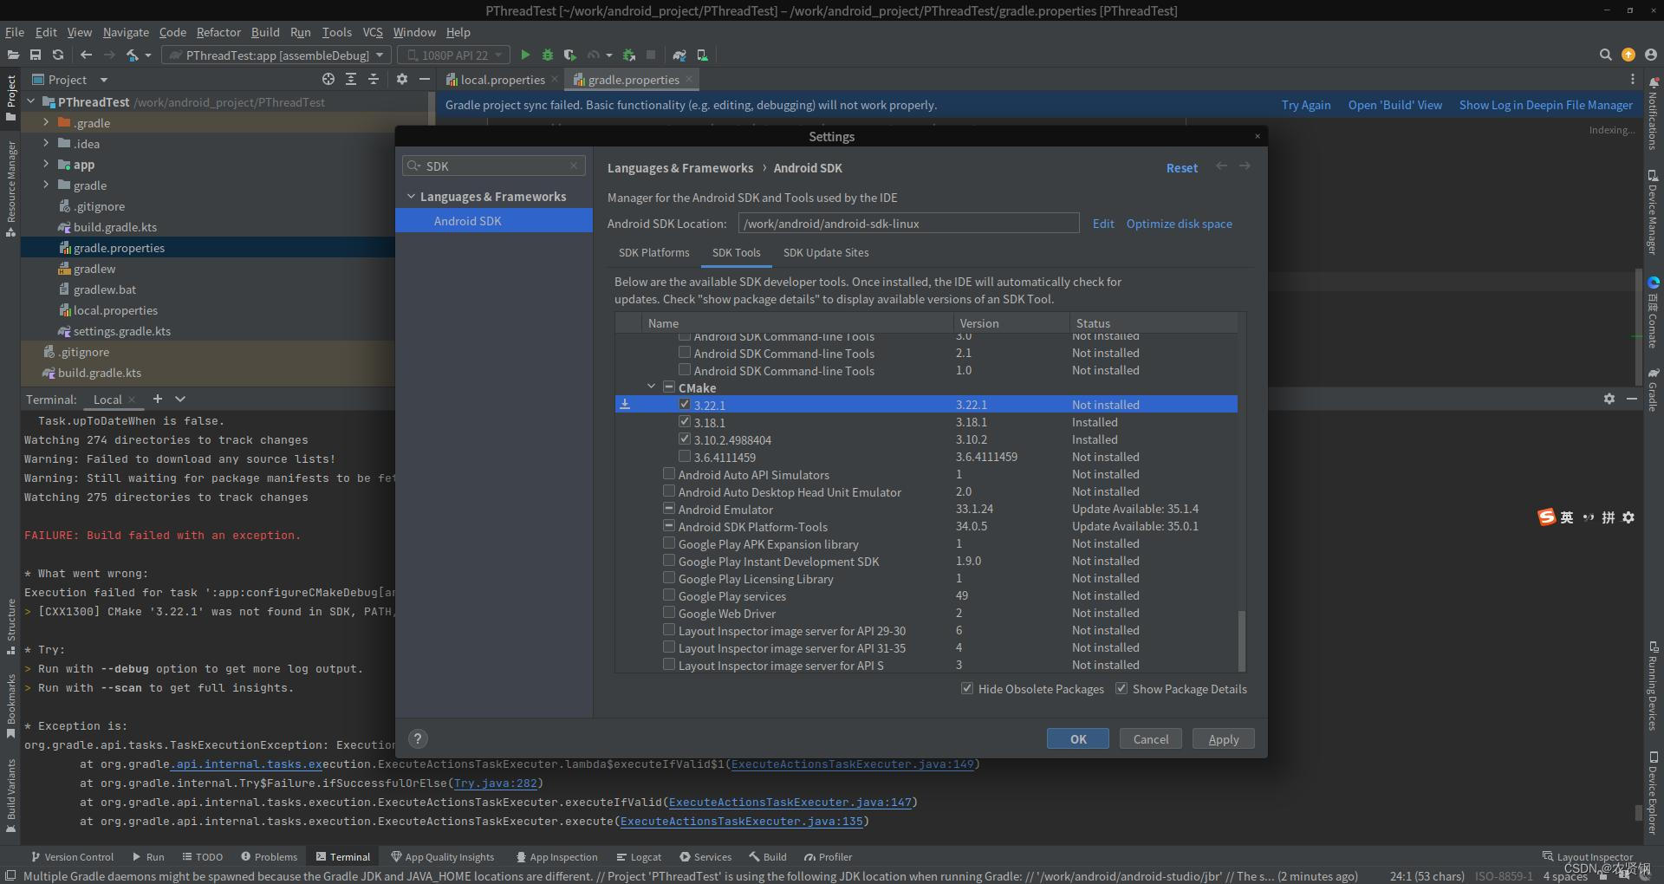Click the help question mark in Settings

pyautogui.click(x=418, y=738)
